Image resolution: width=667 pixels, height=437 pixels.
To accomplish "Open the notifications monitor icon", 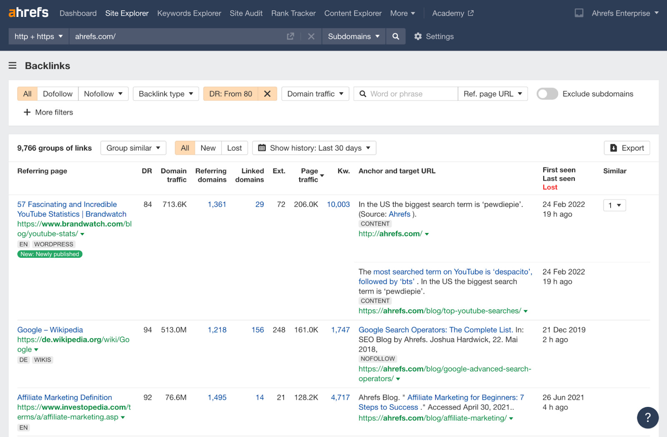I will [x=579, y=13].
